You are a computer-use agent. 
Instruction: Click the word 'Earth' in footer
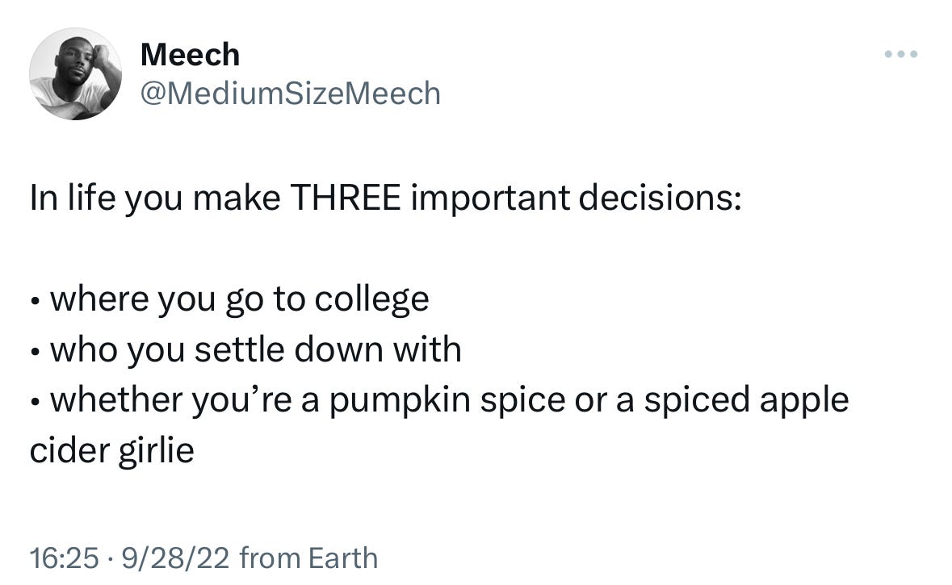point(343,558)
